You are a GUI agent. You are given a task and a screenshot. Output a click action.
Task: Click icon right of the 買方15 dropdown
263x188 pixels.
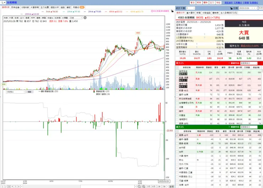click(259, 63)
